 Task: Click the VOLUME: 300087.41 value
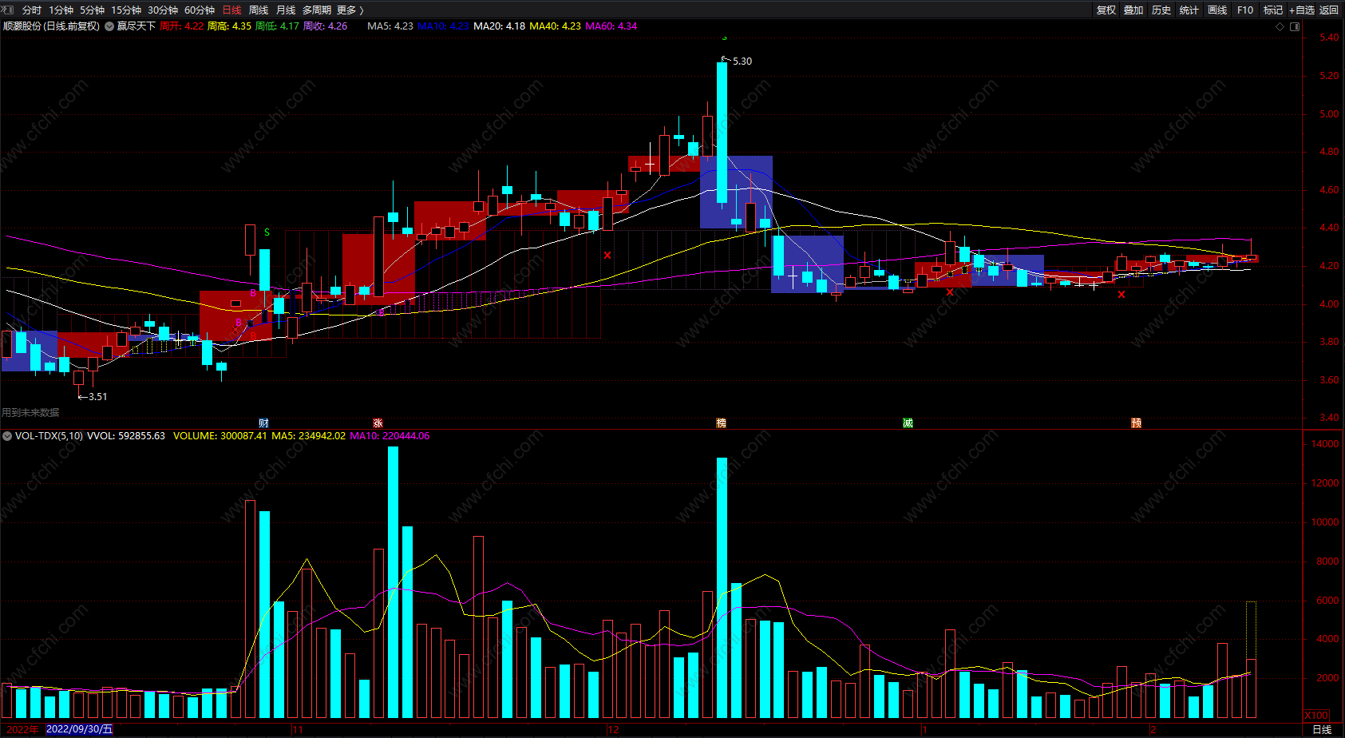tap(220, 436)
